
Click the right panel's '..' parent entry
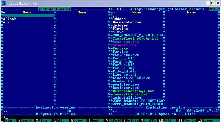click(x=115, y=16)
